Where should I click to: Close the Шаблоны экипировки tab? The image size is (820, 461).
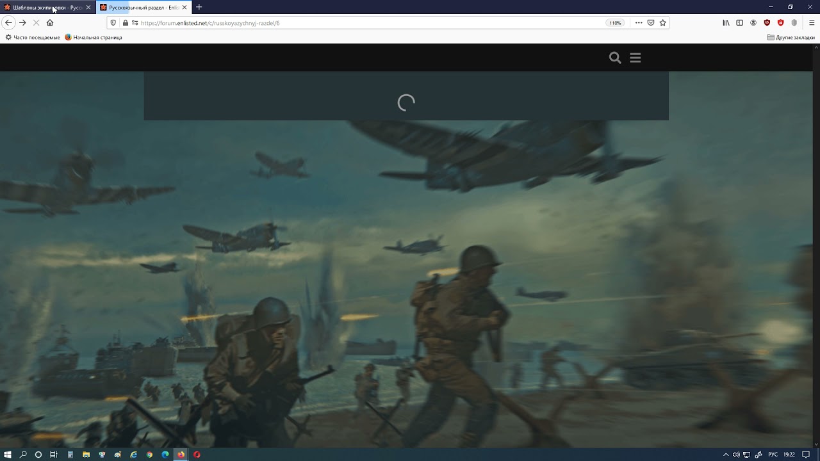(88, 7)
